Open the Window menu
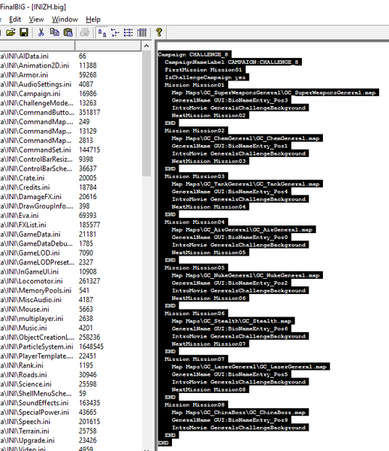389x451 pixels. pos(65,20)
